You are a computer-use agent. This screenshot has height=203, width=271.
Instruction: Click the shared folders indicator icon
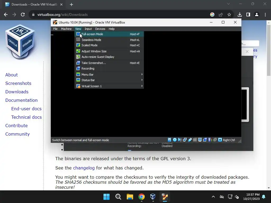click(x=195, y=140)
